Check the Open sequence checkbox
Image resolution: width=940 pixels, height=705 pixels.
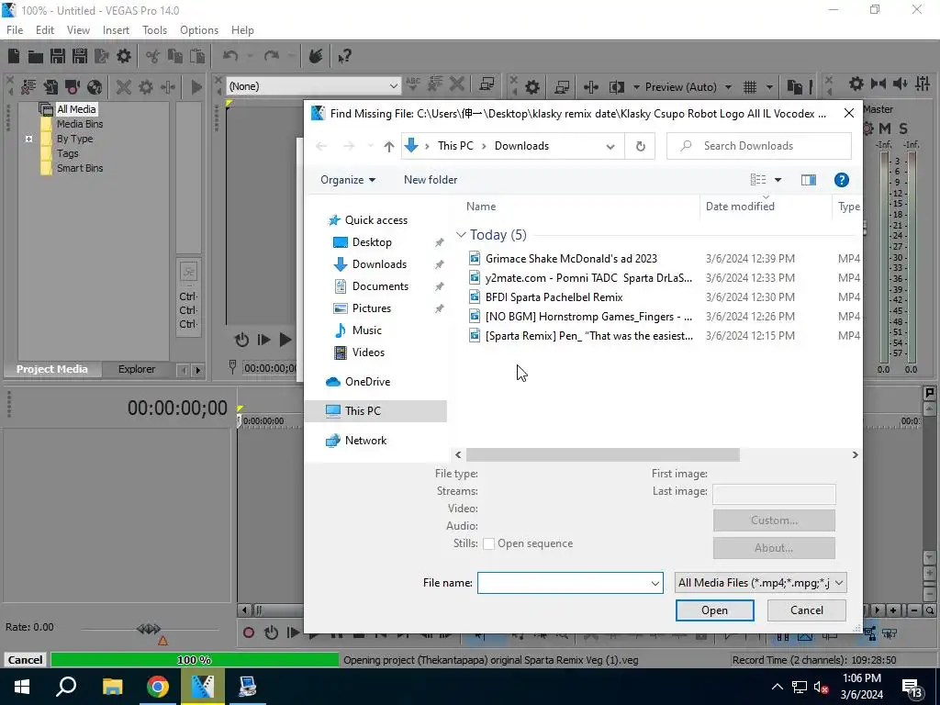point(488,543)
